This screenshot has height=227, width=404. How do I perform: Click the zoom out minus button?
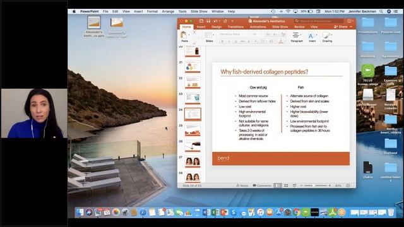tap(301, 185)
